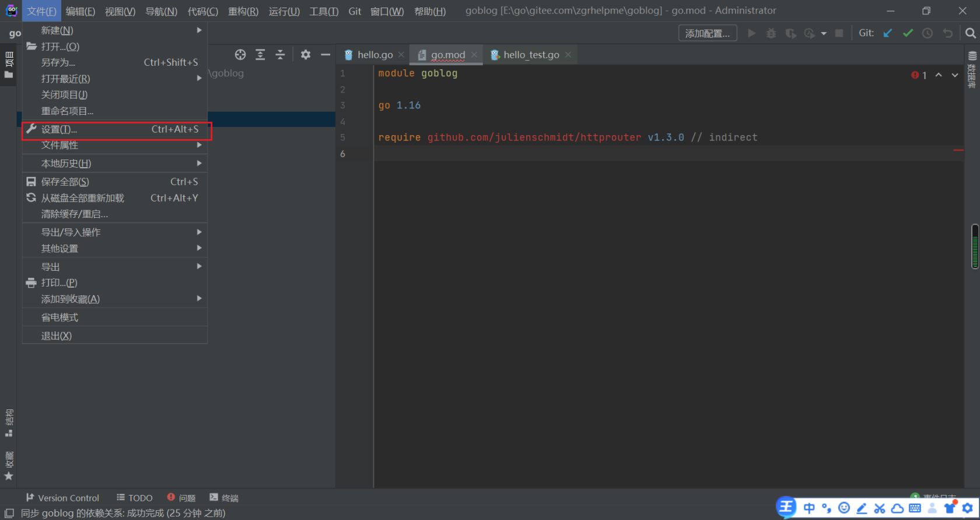This screenshot has width=980, height=520.
Task: Open the Git menu
Action: (355, 11)
